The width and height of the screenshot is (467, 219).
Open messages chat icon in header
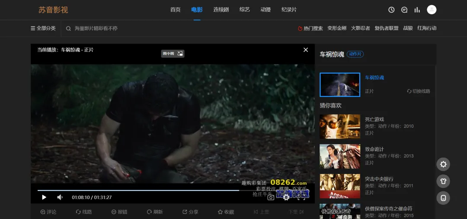click(x=404, y=10)
